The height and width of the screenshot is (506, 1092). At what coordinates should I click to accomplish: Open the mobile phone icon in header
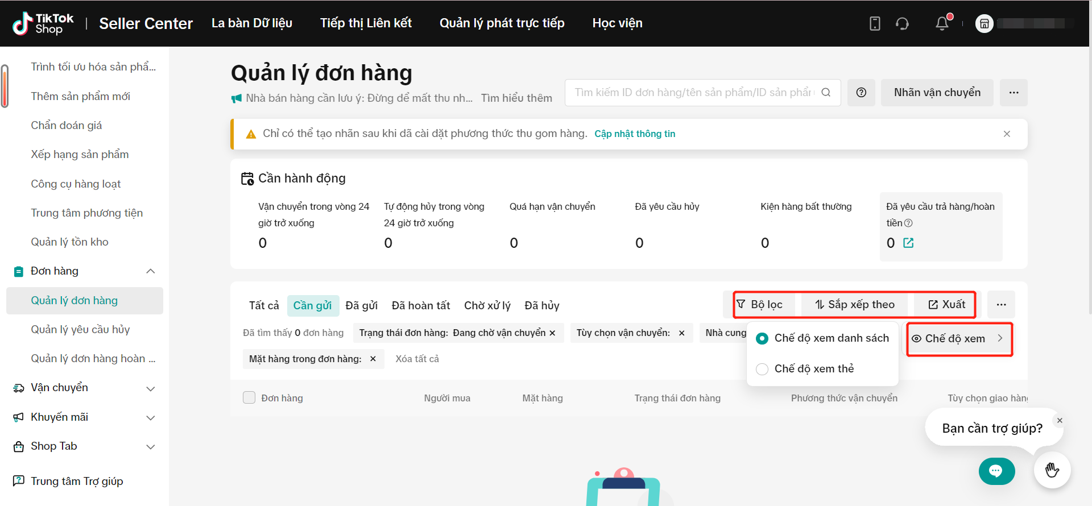click(875, 23)
